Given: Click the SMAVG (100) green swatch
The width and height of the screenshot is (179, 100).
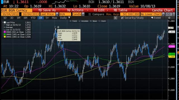Looking at the screenshot, I should pos(5,34).
